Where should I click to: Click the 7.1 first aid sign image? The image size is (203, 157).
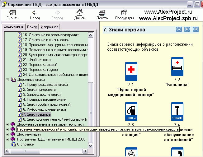(x=131, y=72)
